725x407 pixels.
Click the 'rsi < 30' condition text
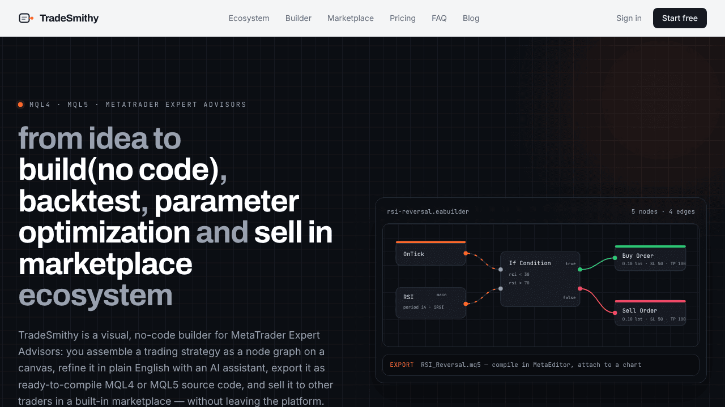[519, 274]
